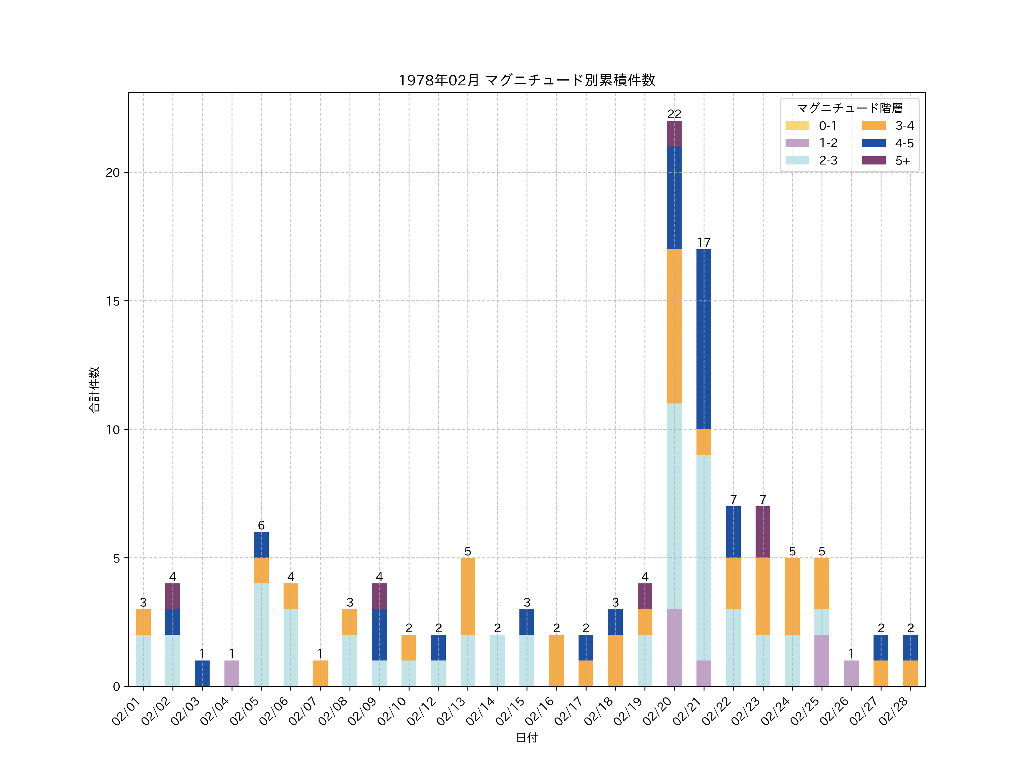The height and width of the screenshot is (771, 1028).
Task: Click the 02/20 bar's purple top segment
Action: [x=674, y=134]
